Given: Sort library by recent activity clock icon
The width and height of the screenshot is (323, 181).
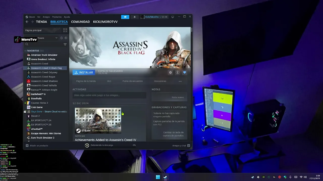Looking at the screenshot, I should [61, 38].
